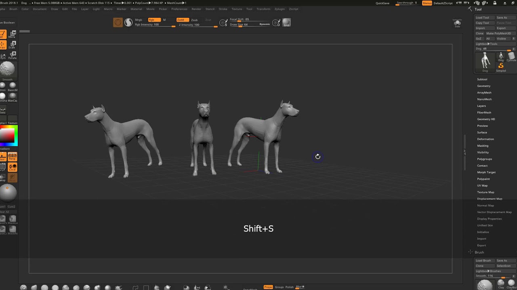The width and height of the screenshot is (517, 290).
Task: Click the Load Tool button
Action: click(x=484, y=18)
